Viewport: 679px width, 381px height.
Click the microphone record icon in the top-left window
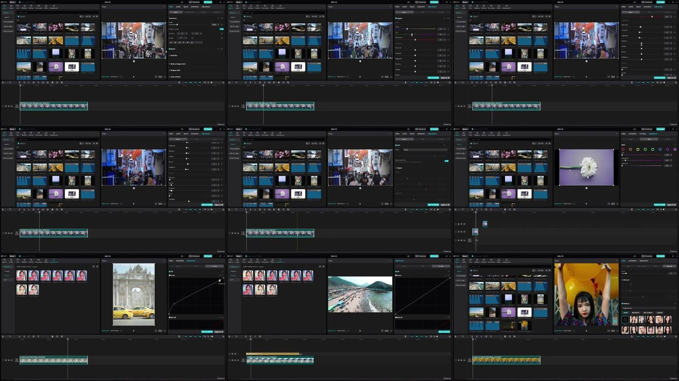point(179,82)
